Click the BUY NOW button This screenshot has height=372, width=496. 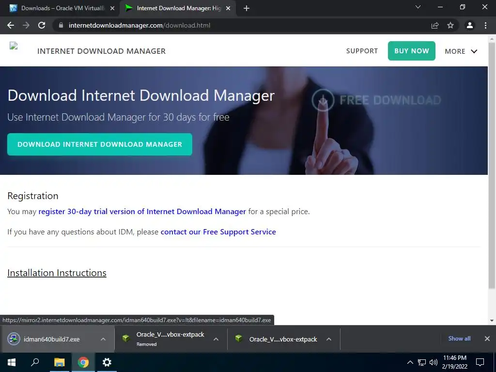[x=412, y=51]
